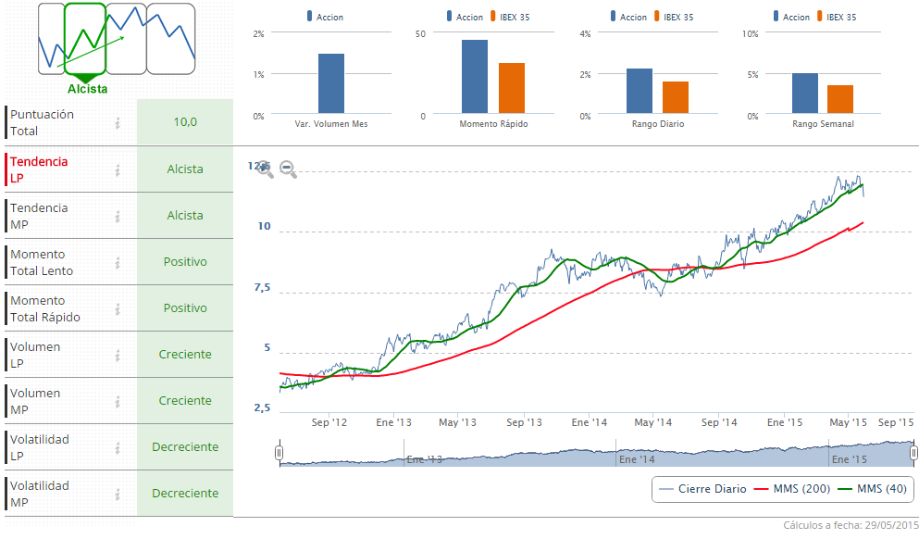Viewport: 919px width, 539px height.
Task: Select the Momento Total Rápido row label
Action: pyautogui.click(x=44, y=308)
